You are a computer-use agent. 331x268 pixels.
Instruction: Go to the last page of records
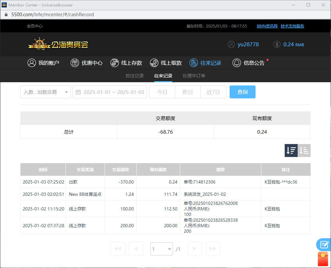(213, 249)
